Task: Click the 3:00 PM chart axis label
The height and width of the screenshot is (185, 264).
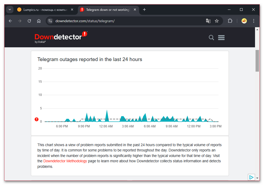Action: pos(215,126)
